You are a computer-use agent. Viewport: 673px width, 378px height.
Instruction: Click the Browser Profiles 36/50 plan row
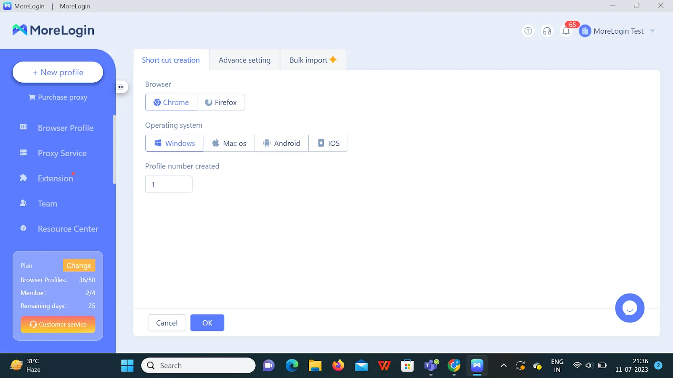coord(58,280)
